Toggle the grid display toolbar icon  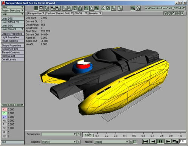point(36,8)
